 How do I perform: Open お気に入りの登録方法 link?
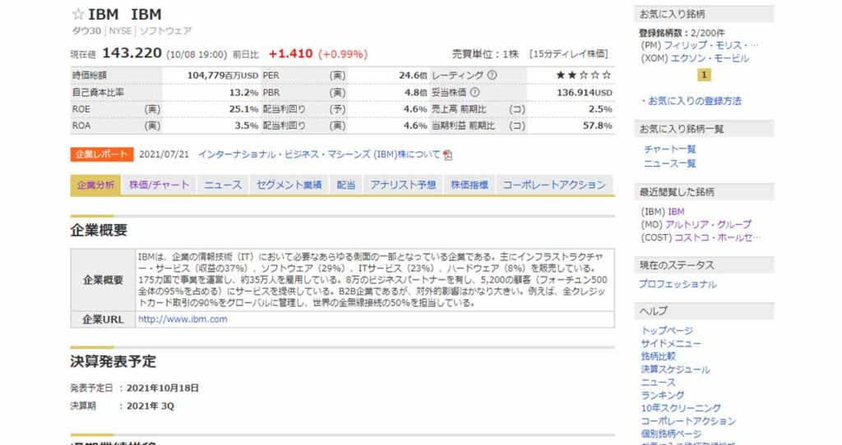click(694, 101)
